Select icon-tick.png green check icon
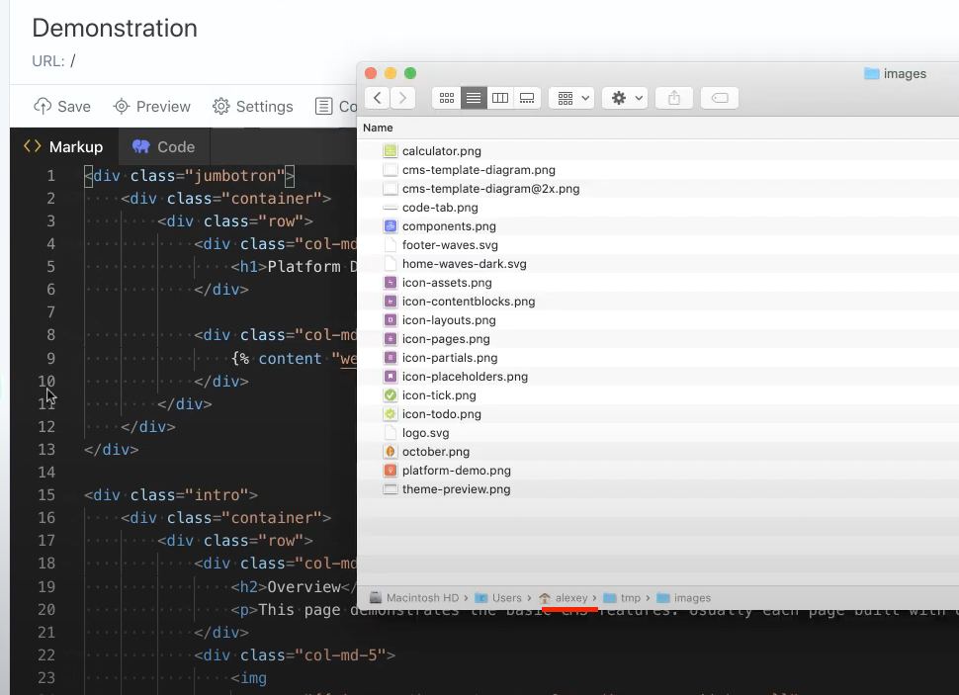This screenshot has width=959, height=695. pyautogui.click(x=391, y=395)
